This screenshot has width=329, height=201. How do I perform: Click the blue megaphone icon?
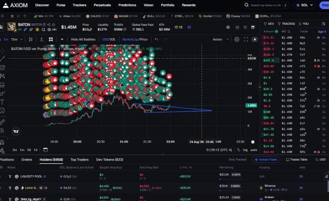coord(189,27)
